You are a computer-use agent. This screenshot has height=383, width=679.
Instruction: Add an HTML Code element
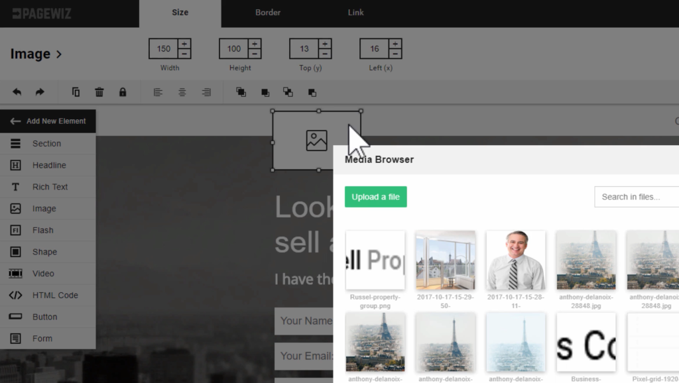point(48,295)
